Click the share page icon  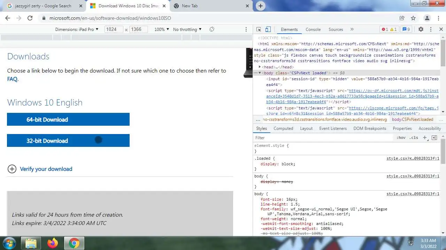click(x=402, y=18)
